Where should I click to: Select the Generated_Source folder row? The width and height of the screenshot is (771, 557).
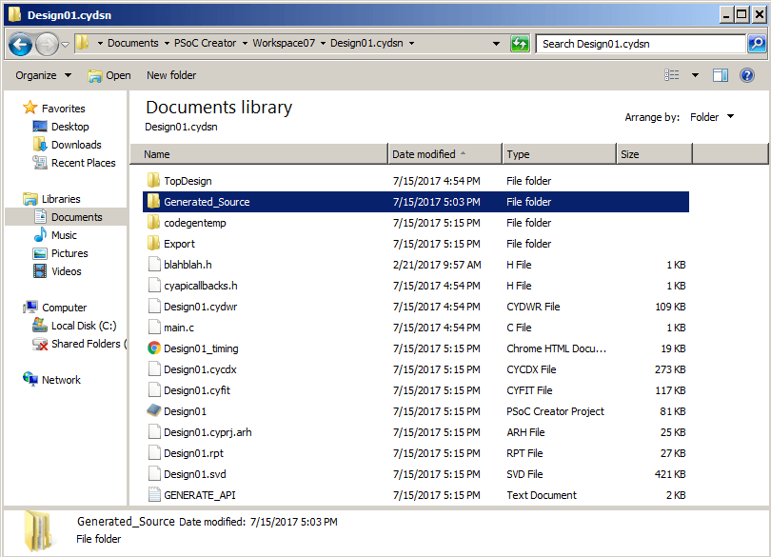coord(416,202)
